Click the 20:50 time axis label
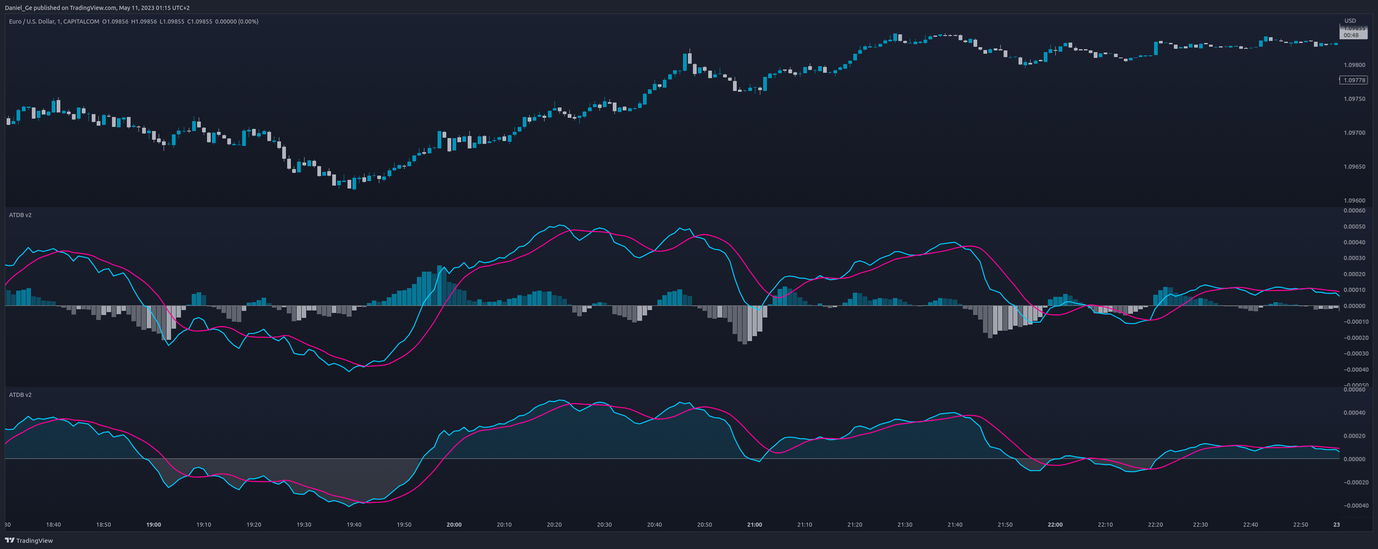Image resolution: width=1378 pixels, height=549 pixels. pos(704,525)
